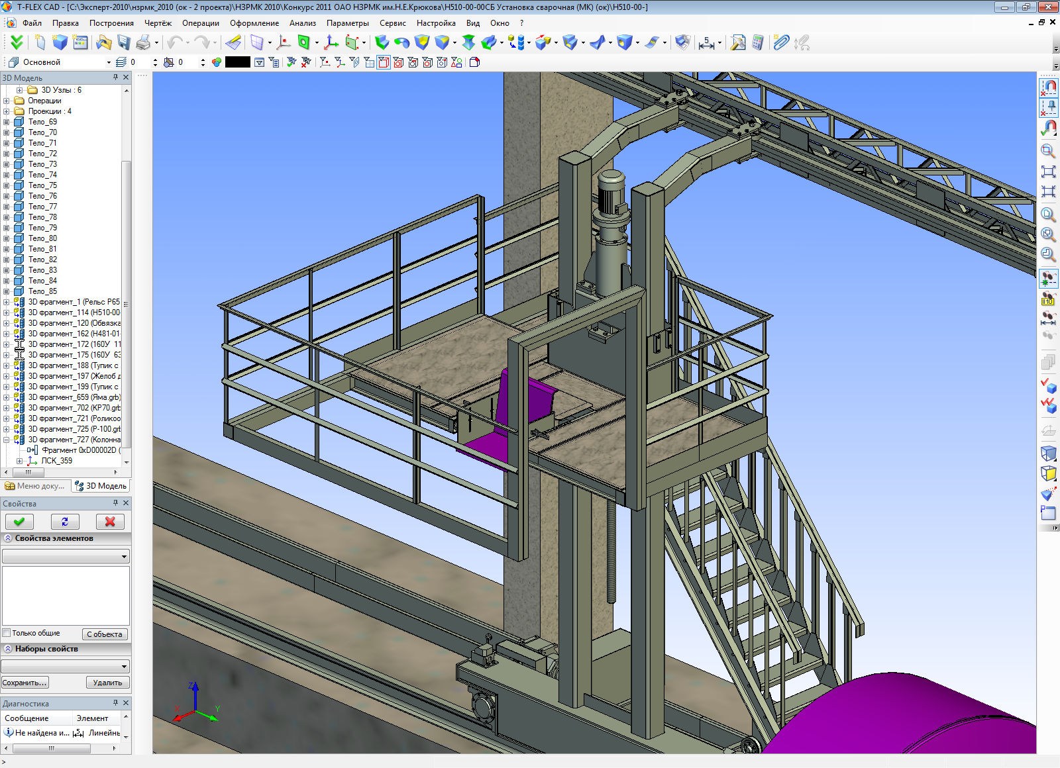
Task: Toggle the pushpin on the 3D Модель panel
Action: [115, 77]
